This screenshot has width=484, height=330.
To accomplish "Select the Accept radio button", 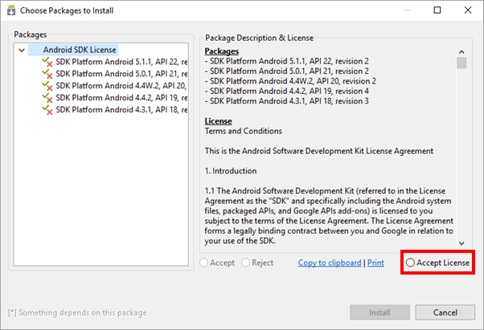I will tap(203, 263).
